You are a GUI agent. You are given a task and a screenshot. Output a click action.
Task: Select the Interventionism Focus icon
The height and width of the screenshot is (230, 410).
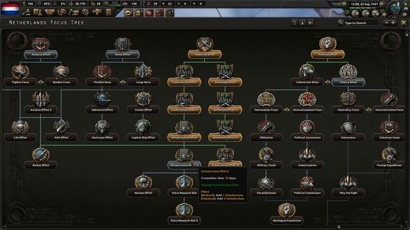click(x=389, y=100)
